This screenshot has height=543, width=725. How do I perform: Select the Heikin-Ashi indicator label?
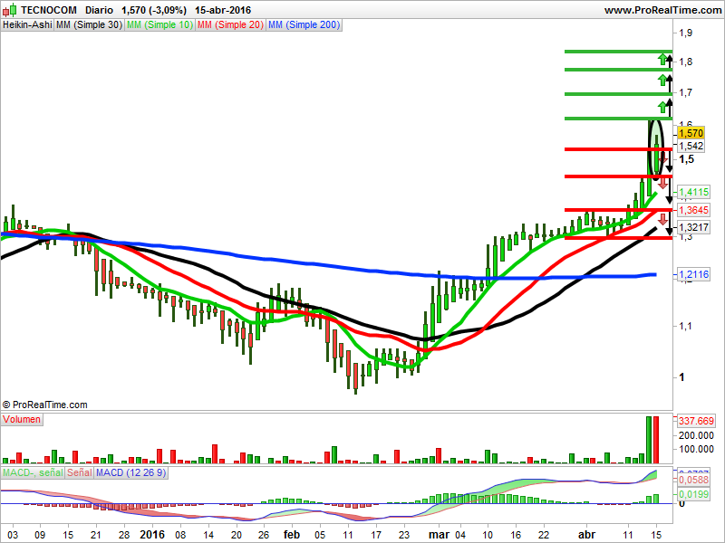[x=27, y=25]
